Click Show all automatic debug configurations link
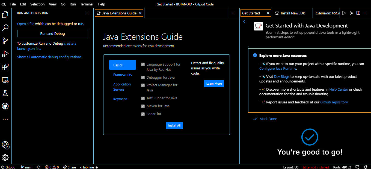 (49, 57)
